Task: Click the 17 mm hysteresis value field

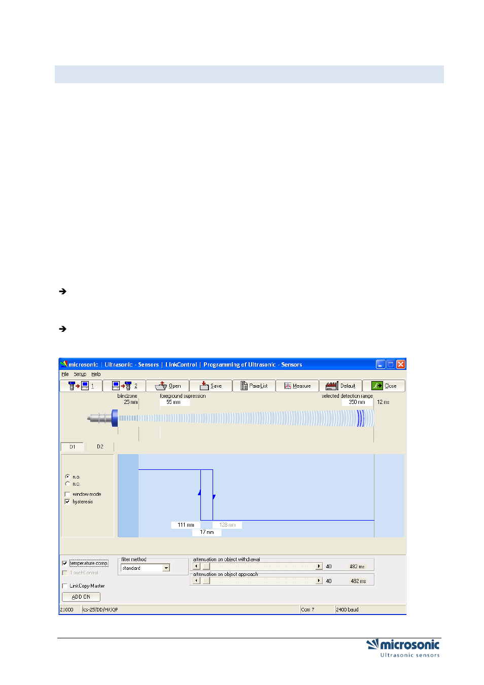Action: pyautogui.click(x=207, y=532)
